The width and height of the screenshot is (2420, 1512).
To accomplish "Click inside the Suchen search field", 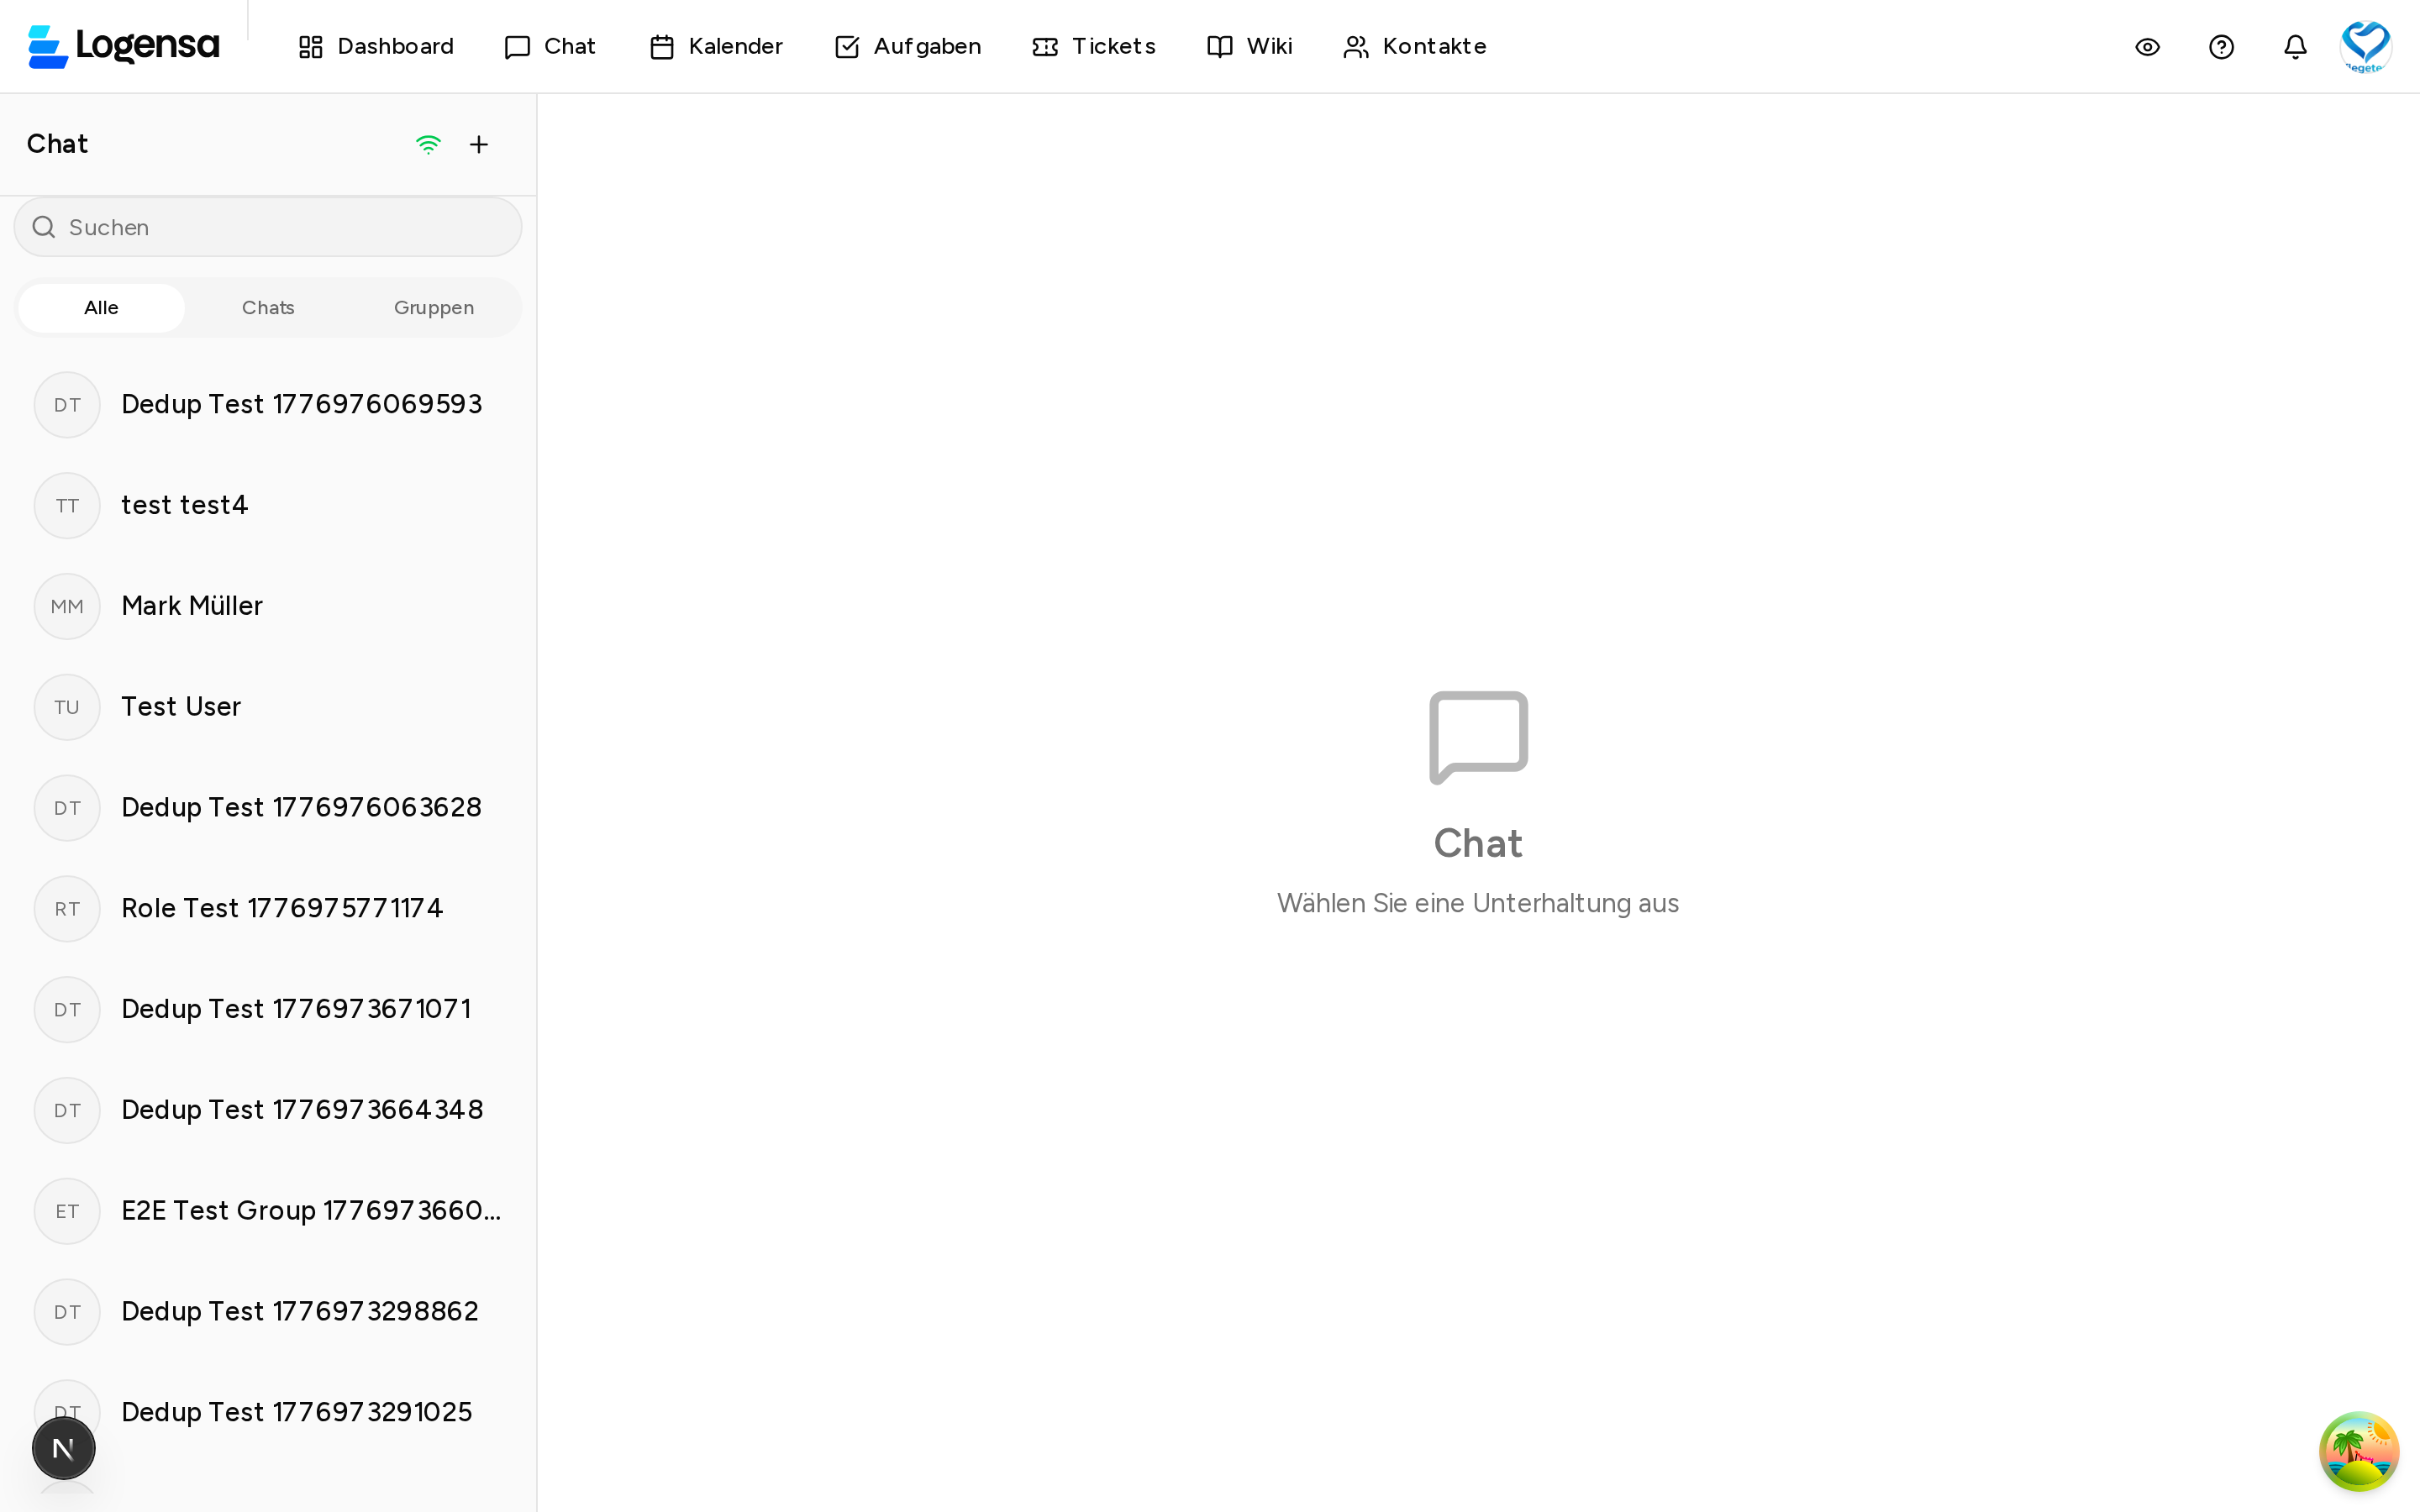I will [267, 227].
